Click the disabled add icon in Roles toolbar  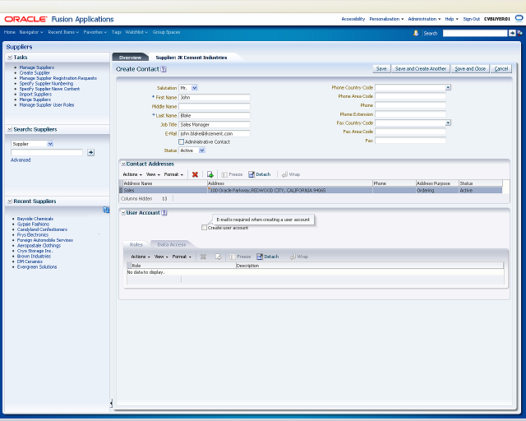pos(219,257)
